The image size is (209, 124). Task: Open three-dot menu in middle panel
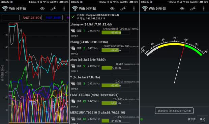tap(134, 8)
